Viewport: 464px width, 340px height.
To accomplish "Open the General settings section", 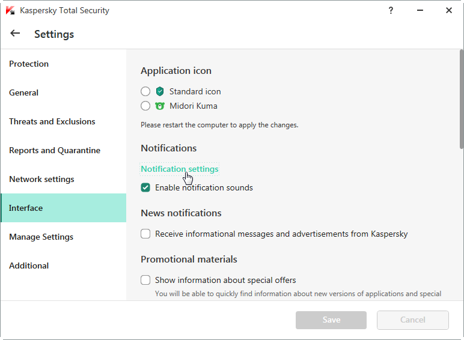I will pos(63,93).
